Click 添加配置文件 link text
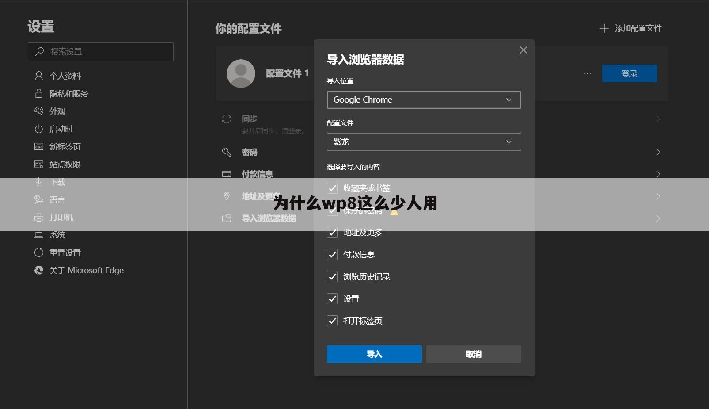 pyautogui.click(x=638, y=28)
